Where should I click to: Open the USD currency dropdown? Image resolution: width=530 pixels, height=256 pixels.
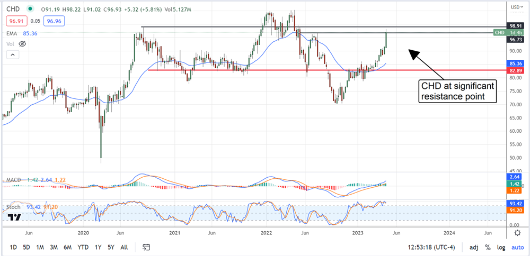[517, 7]
